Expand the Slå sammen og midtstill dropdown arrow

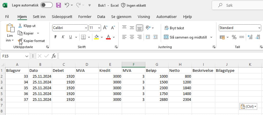pos(211,37)
